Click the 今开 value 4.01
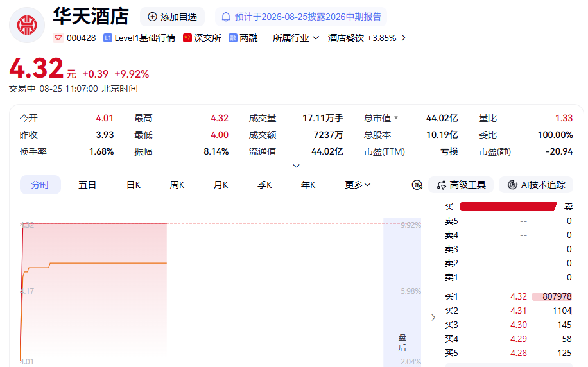 [x=105, y=118]
